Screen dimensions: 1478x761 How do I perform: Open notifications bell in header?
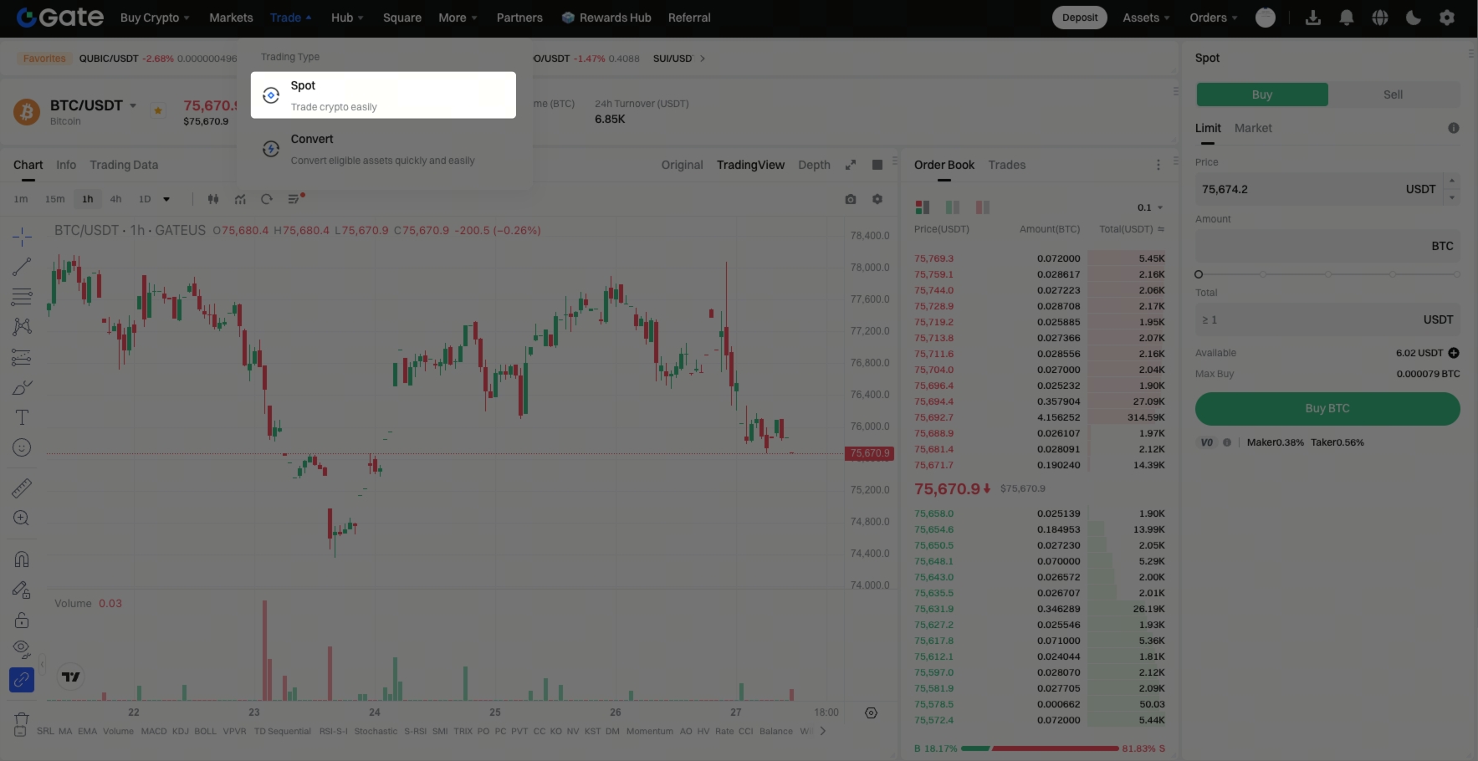coord(1347,18)
